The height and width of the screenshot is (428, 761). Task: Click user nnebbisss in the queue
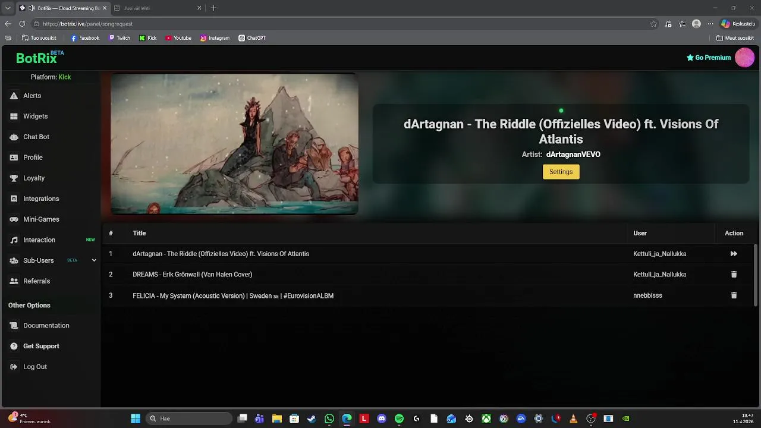pyautogui.click(x=647, y=295)
